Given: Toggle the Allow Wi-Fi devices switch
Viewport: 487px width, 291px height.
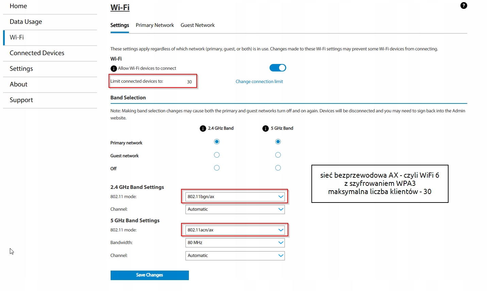Looking at the screenshot, I should [278, 68].
